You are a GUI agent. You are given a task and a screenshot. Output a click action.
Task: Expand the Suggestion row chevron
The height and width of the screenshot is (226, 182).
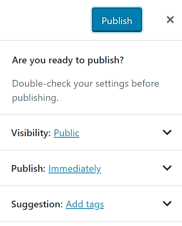click(x=167, y=203)
